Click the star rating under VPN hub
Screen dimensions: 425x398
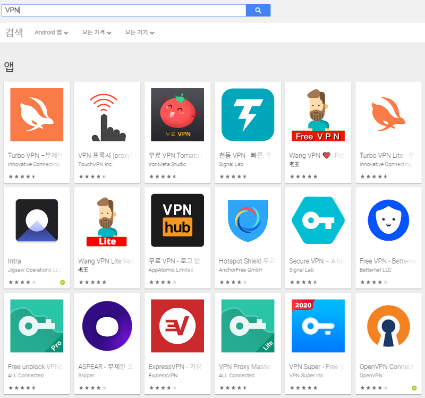[163, 282]
